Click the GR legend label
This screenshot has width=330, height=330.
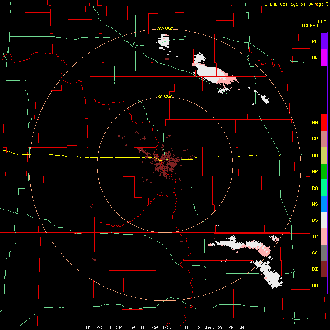pyautogui.click(x=315, y=139)
